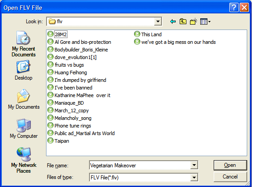Go to Desktop from the places bar

click(24, 70)
